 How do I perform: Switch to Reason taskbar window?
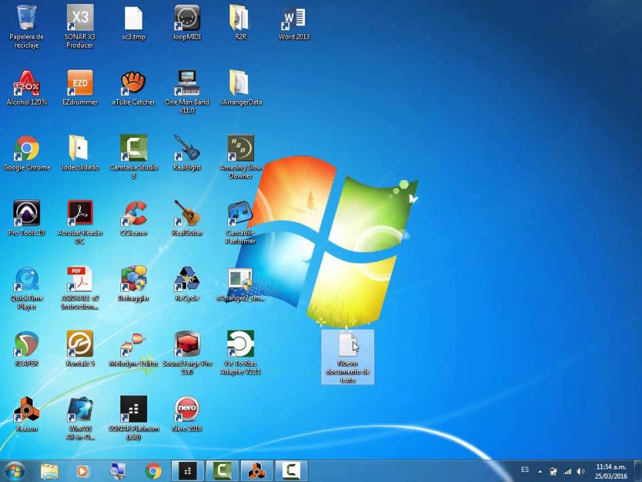256,471
